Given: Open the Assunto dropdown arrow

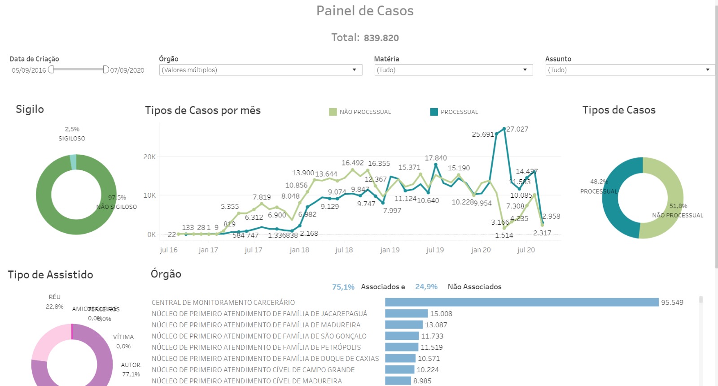Looking at the screenshot, I should (707, 70).
